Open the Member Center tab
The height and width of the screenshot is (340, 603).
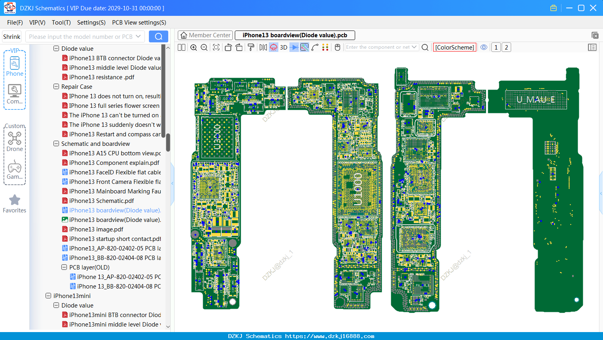(x=205, y=35)
